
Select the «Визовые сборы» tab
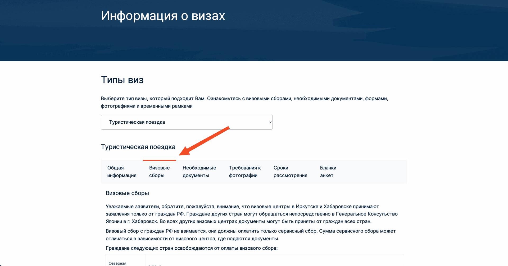tap(159, 171)
